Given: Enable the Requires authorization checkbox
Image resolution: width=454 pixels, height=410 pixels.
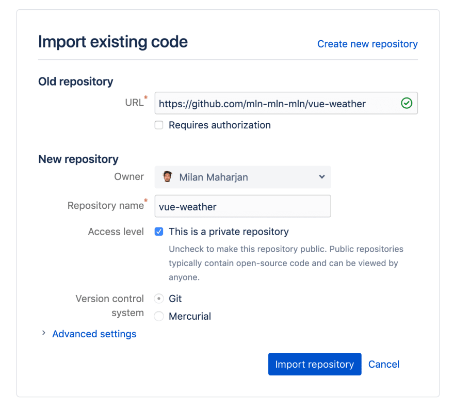Looking at the screenshot, I should 159,125.
